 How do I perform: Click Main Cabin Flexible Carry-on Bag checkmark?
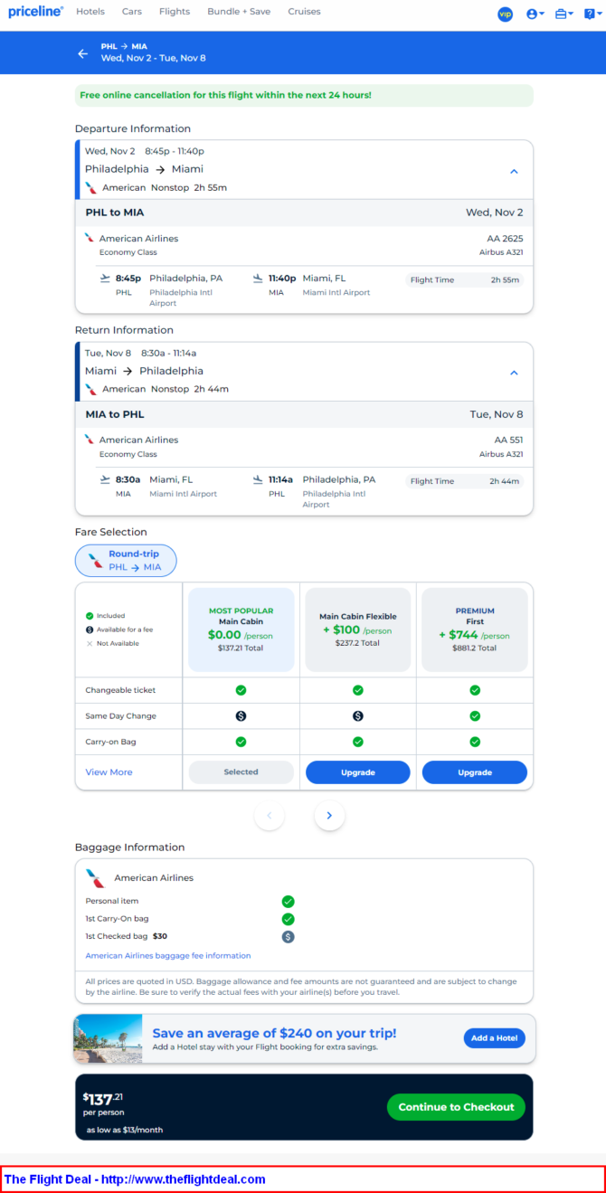[358, 742]
